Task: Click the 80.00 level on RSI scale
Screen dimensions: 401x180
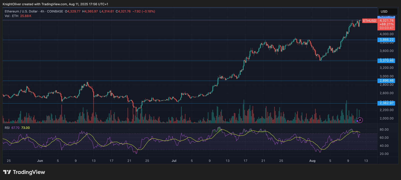Action: [384, 130]
